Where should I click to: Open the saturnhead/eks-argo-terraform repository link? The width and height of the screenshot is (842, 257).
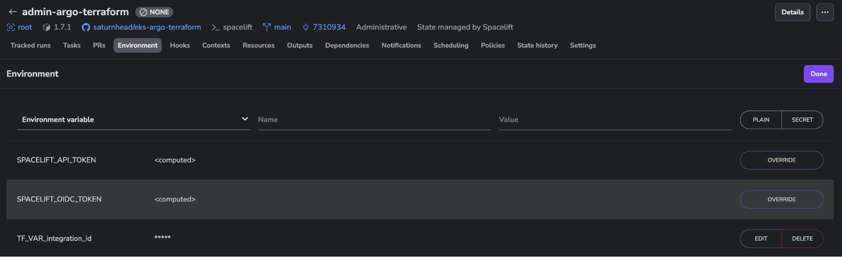coord(147,27)
